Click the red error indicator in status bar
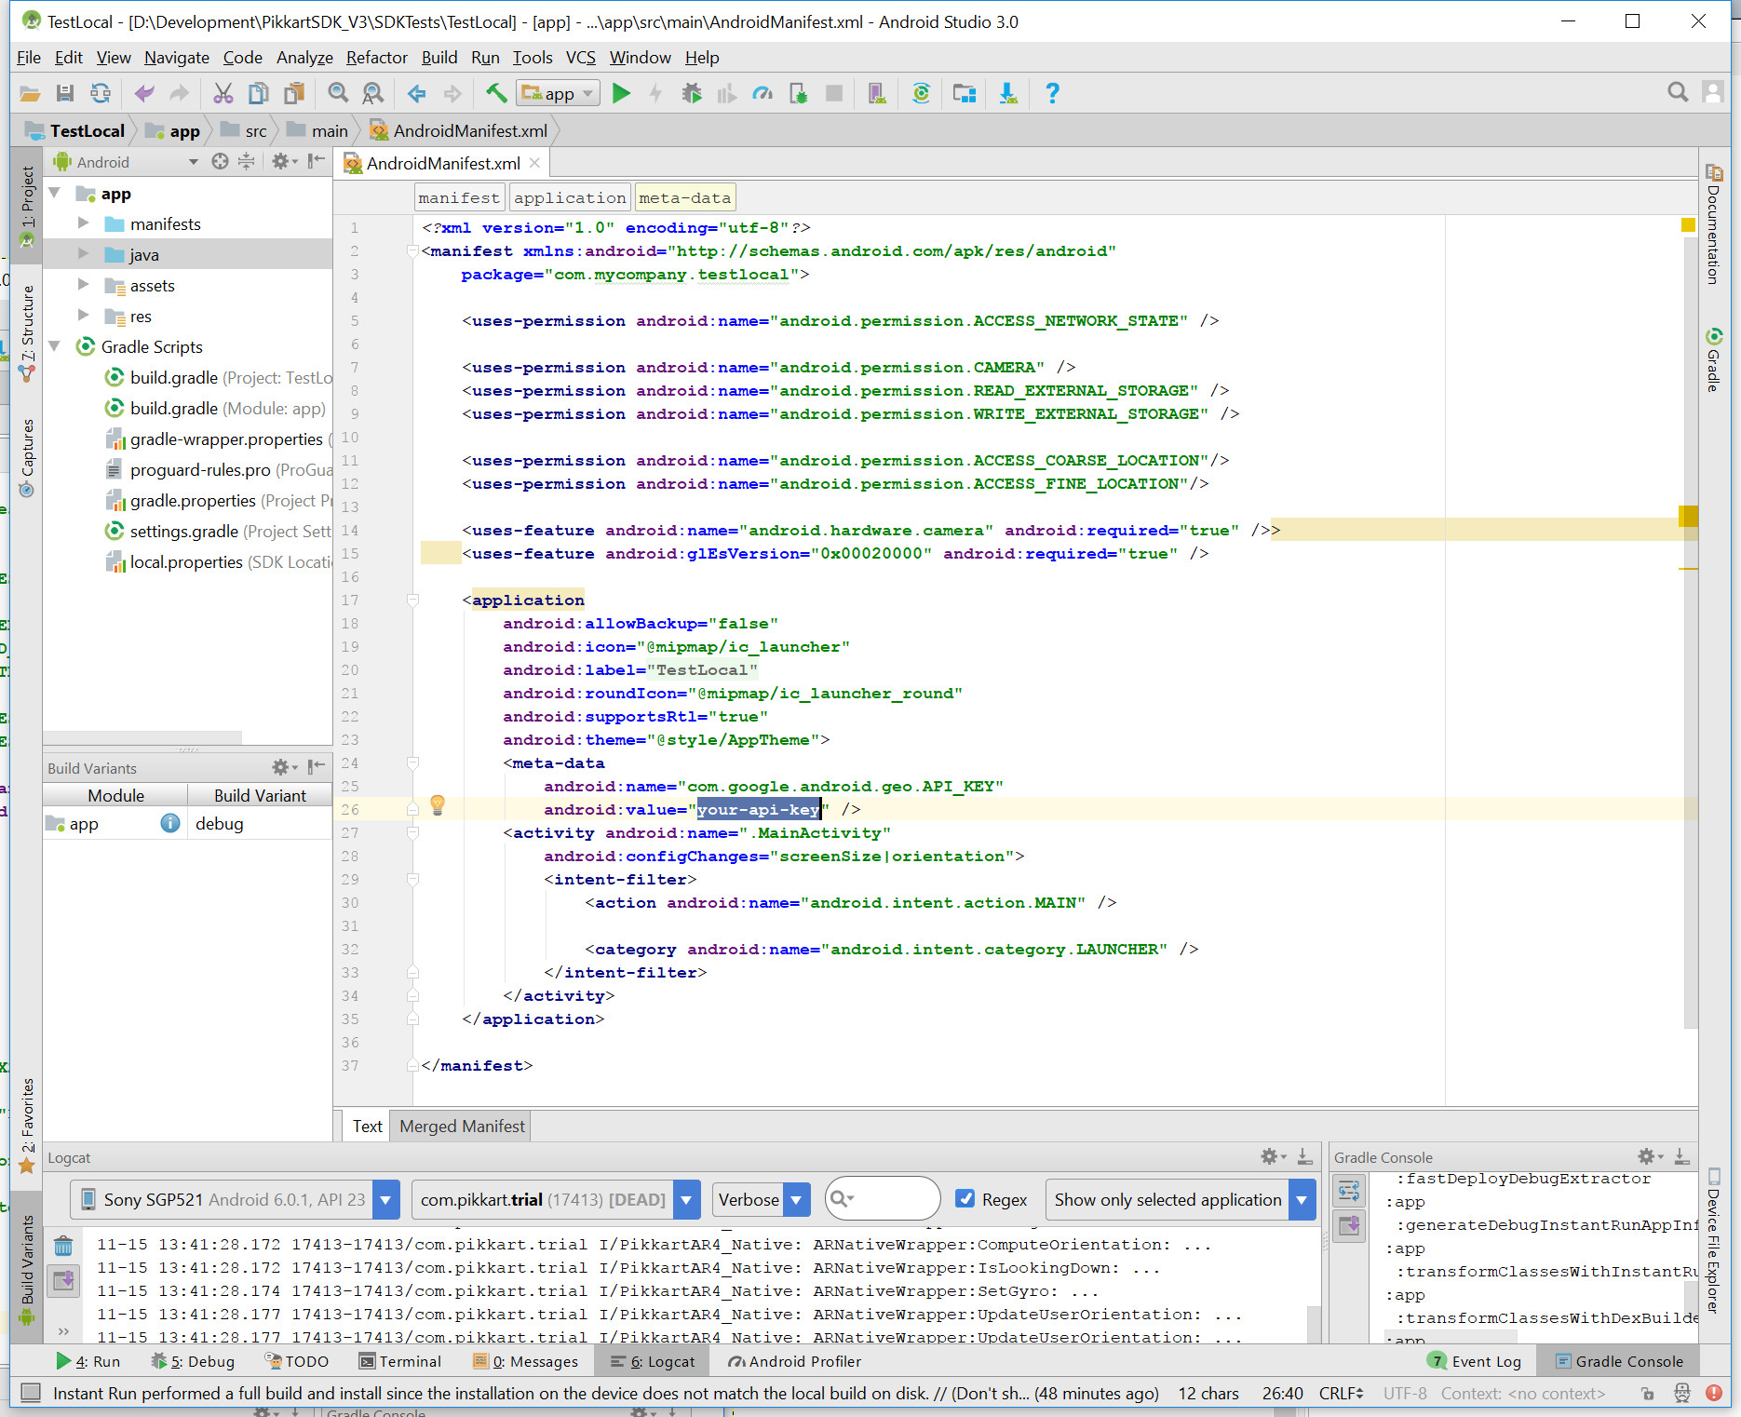 (x=1714, y=1393)
